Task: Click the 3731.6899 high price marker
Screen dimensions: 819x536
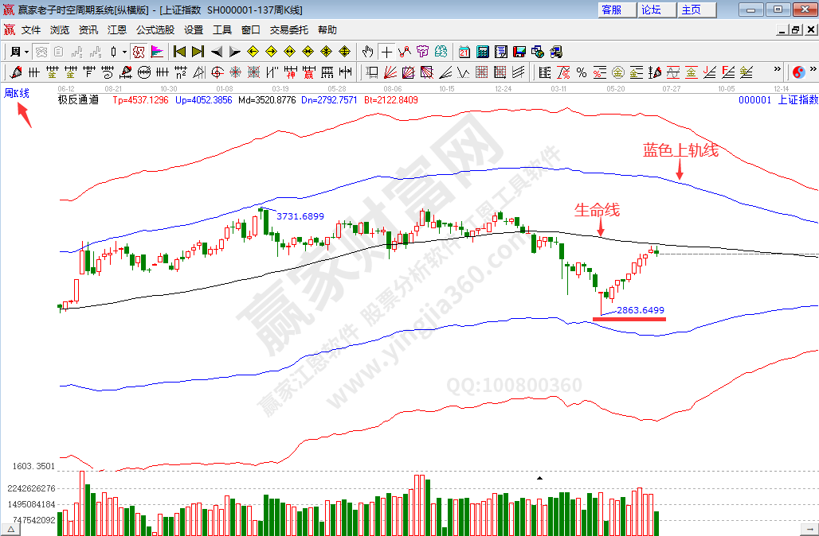Action: coord(301,216)
